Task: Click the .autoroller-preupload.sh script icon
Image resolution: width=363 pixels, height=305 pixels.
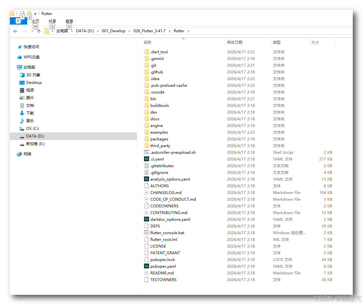Action: coord(147,152)
